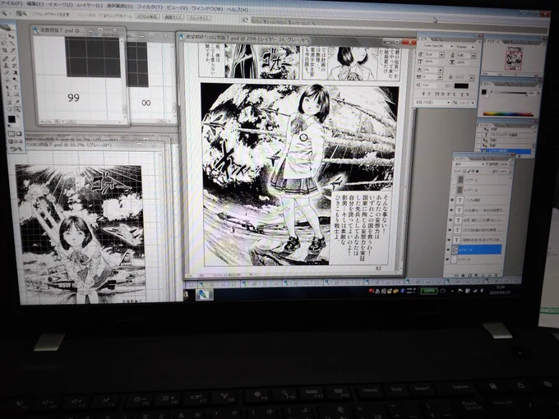Screen dimensions: 559x419
Task: Open the フィルタ(T) menu
Action: (x=150, y=7)
